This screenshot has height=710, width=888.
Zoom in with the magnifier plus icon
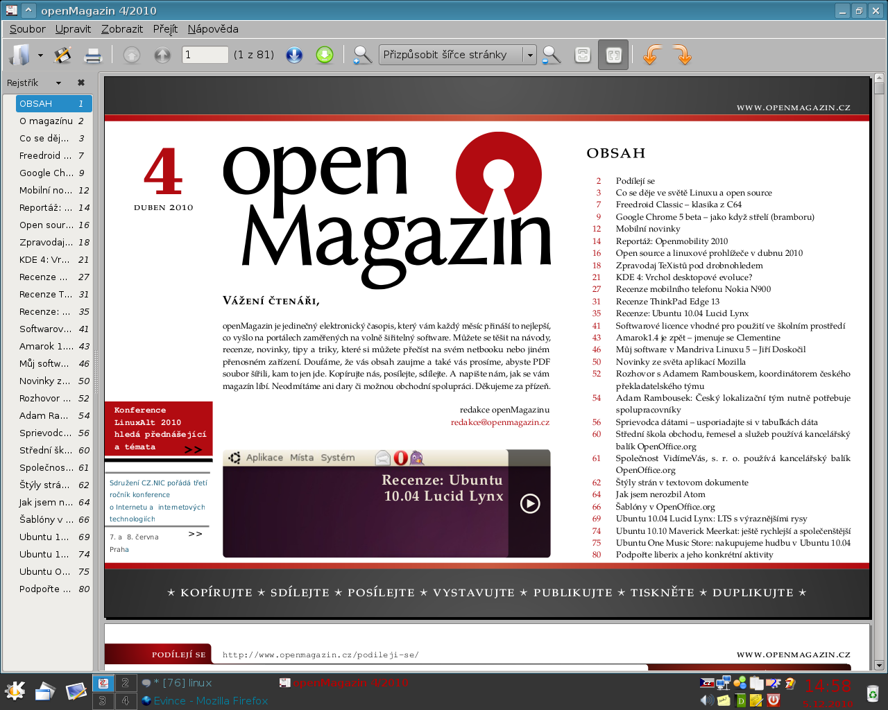pyautogui.click(x=362, y=55)
